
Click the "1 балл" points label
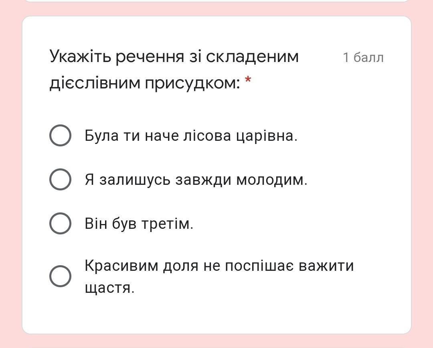[x=363, y=58]
